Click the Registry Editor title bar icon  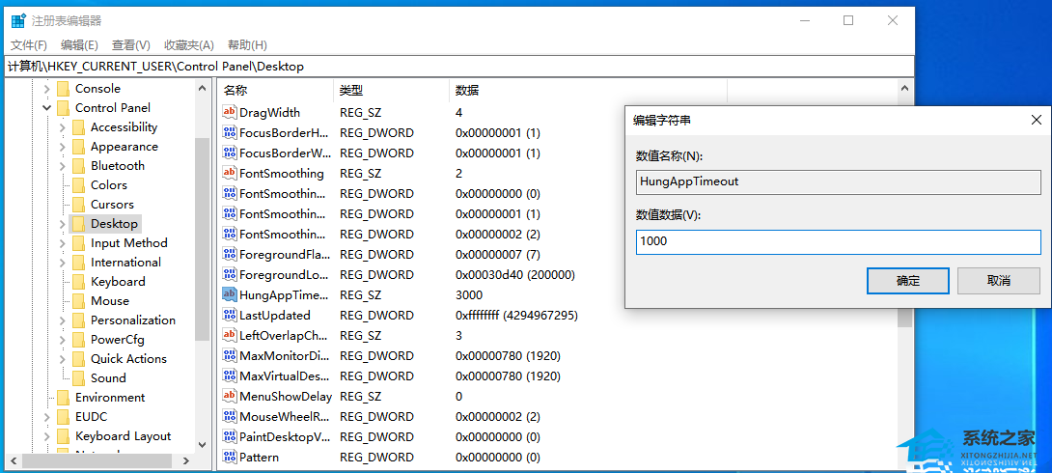(x=18, y=21)
